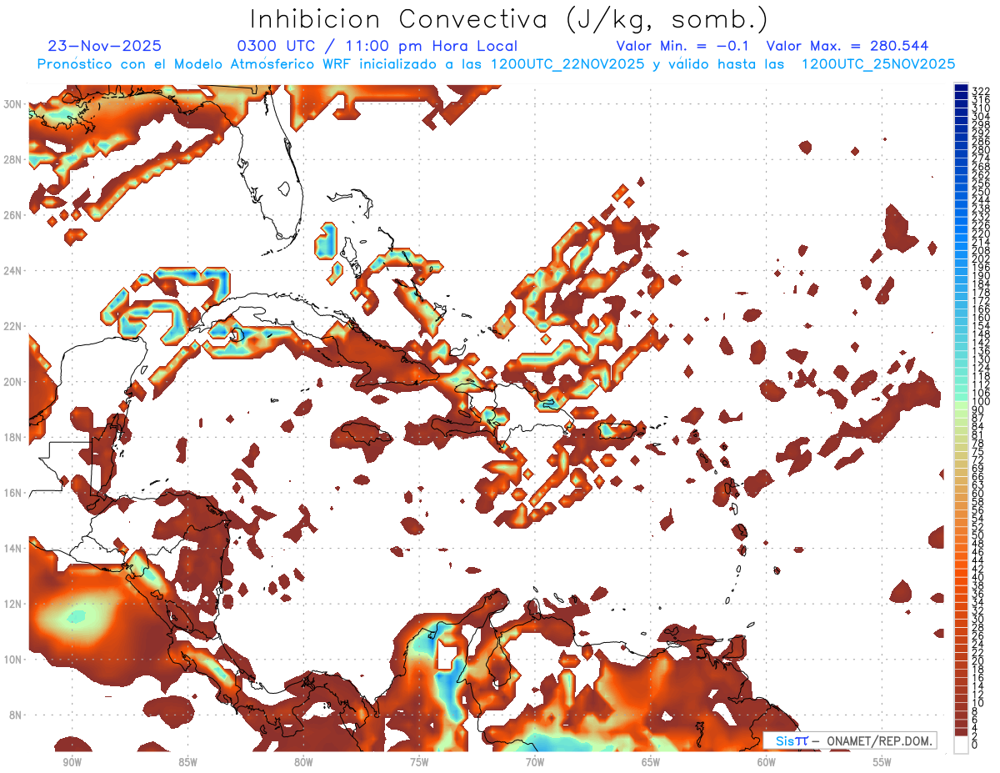Click the 0300 UTC local time label
Image resolution: width=1000 pixels, height=773 pixels.
coord(377,46)
